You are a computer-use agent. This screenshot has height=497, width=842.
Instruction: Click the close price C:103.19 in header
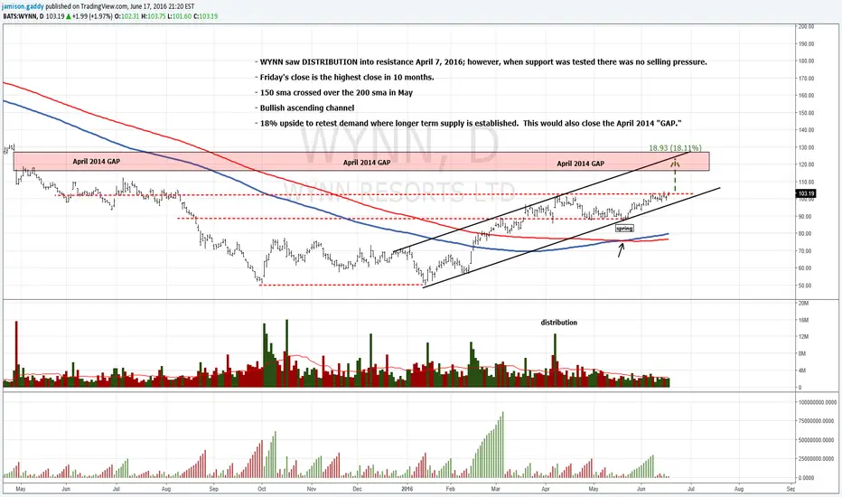205,16
